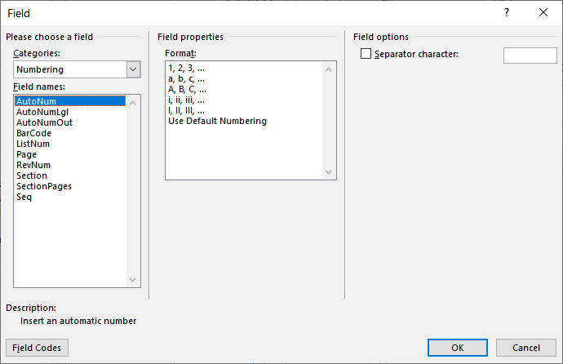Select the ListNum field name
This screenshot has height=364, width=563.
[33, 144]
